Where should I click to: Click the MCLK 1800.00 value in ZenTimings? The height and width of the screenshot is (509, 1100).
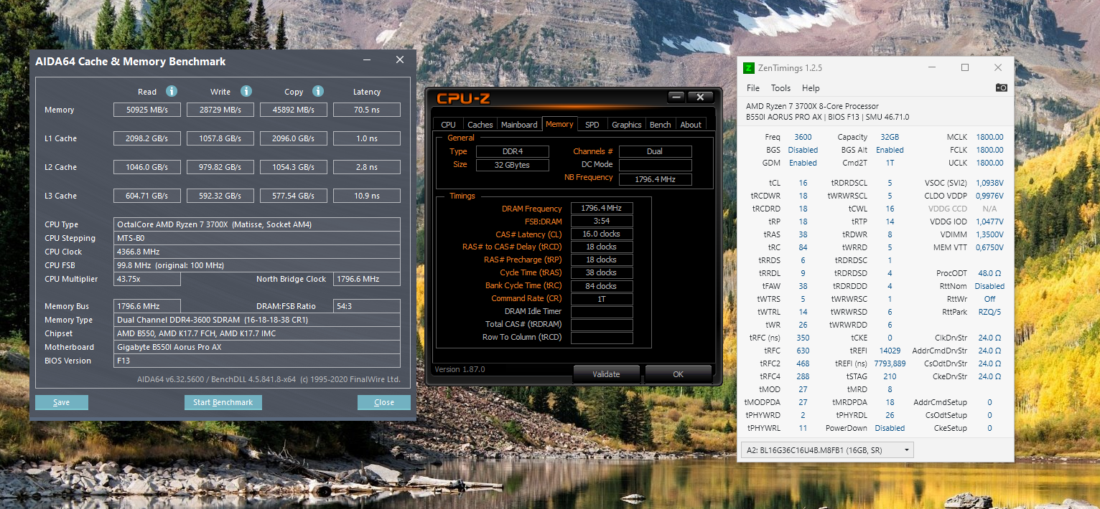click(989, 137)
